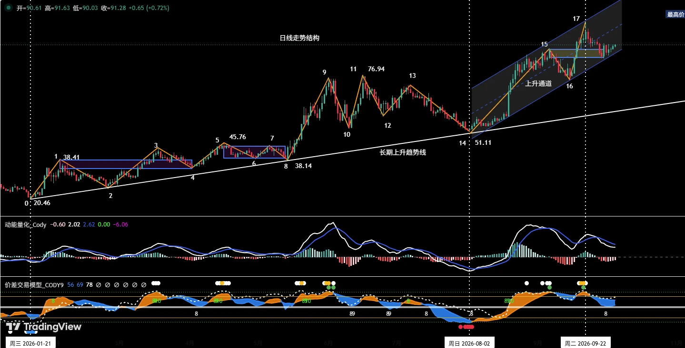Select the purple consolidation box near 38.41
685x348 pixels.
click(x=126, y=164)
